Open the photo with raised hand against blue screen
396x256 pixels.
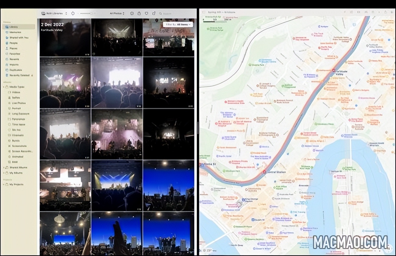117,234
